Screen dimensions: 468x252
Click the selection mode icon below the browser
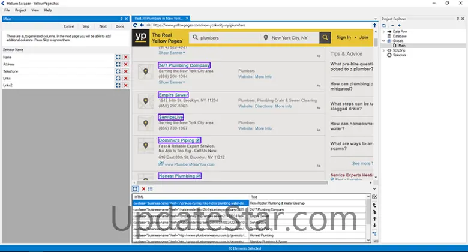(135, 189)
